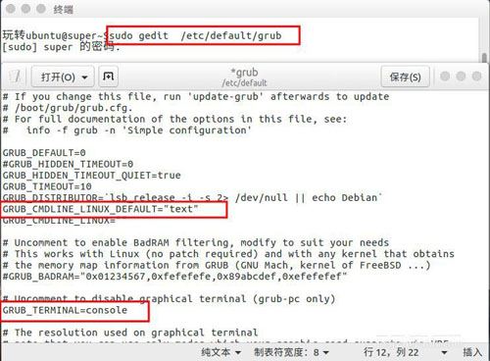
Task: Save the file with 保存(S) button
Action: coord(405,77)
